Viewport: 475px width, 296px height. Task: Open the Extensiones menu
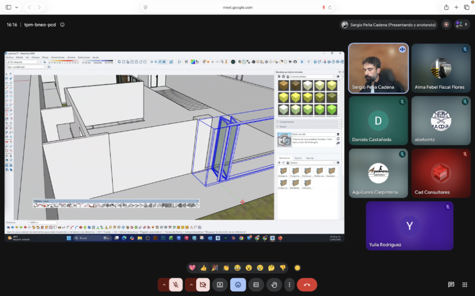[84, 57]
